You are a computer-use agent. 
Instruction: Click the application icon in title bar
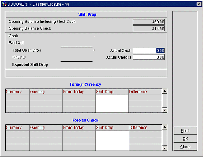pyautogui.click(x=4, y=4)
